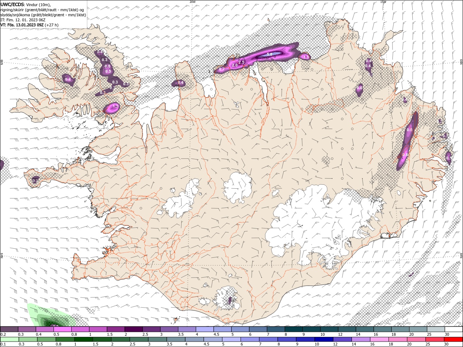
Task: Click the 66N latitude label on right edge
Action: tap(461, 62)
